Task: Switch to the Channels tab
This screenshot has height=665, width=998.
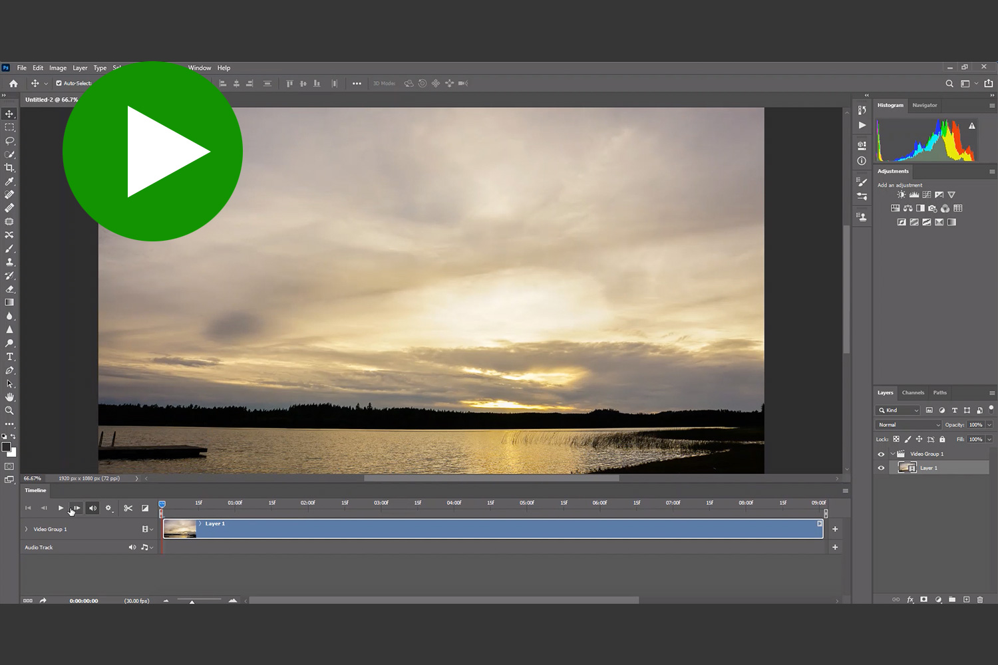Action: point(913,393)
